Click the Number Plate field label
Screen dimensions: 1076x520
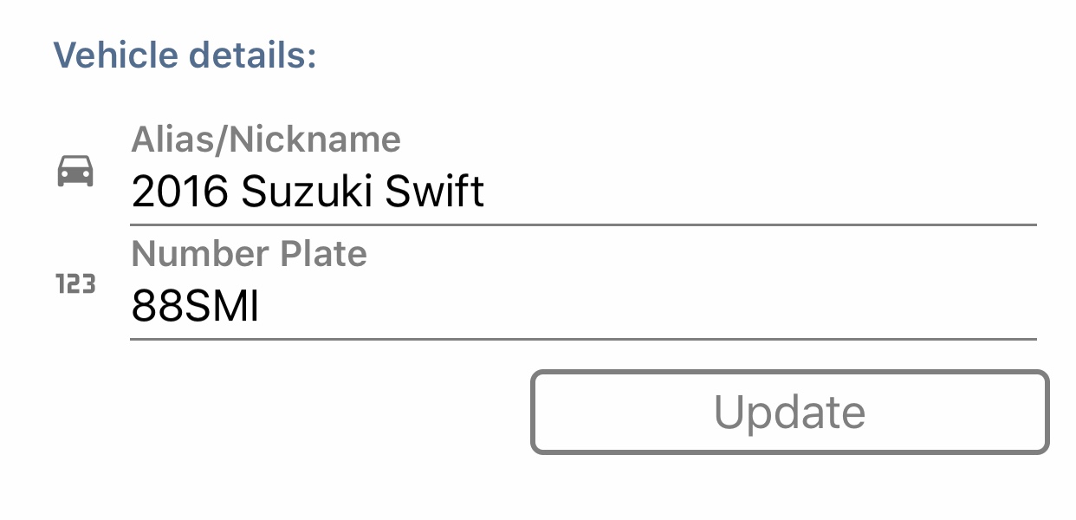(250, 254)
